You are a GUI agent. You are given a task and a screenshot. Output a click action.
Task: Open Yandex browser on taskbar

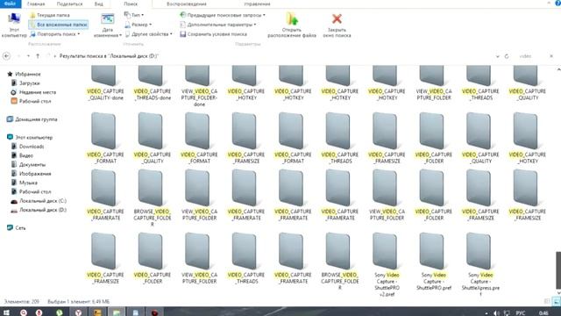coord(78,312)
